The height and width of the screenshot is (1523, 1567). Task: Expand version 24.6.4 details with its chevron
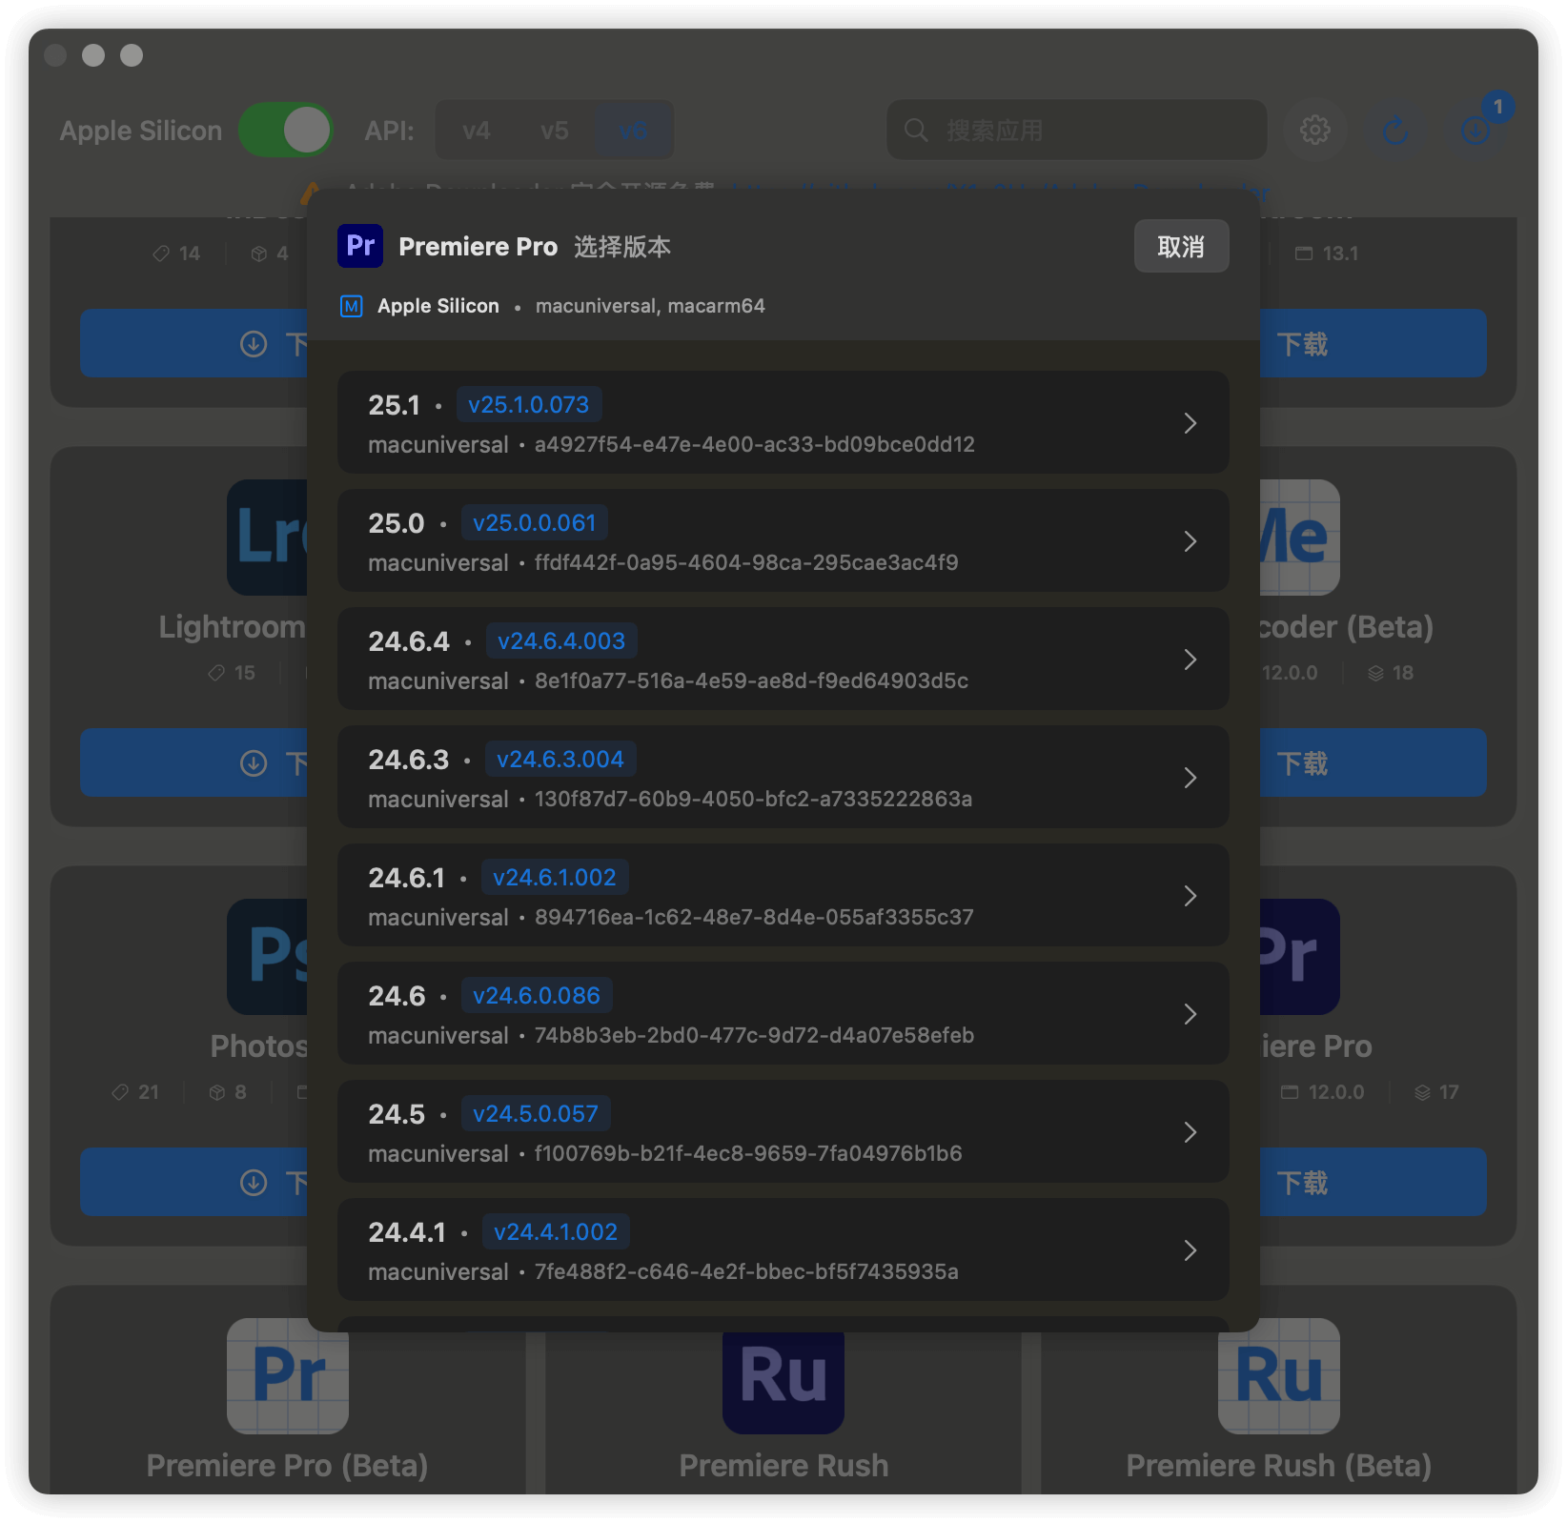(x=1191, y=660)
